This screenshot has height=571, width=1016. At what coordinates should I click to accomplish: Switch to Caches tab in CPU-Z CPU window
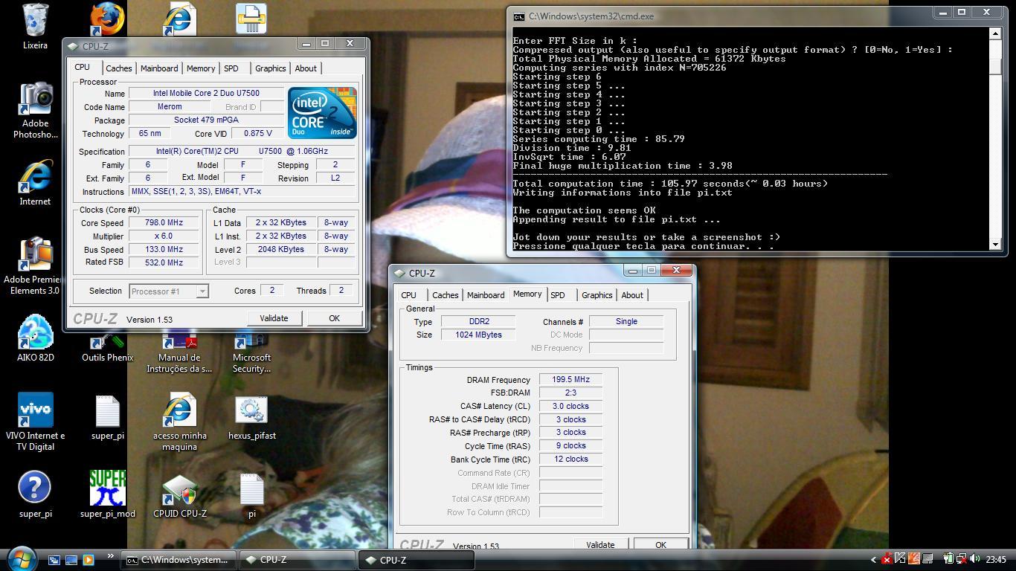(x=118, y=68)
